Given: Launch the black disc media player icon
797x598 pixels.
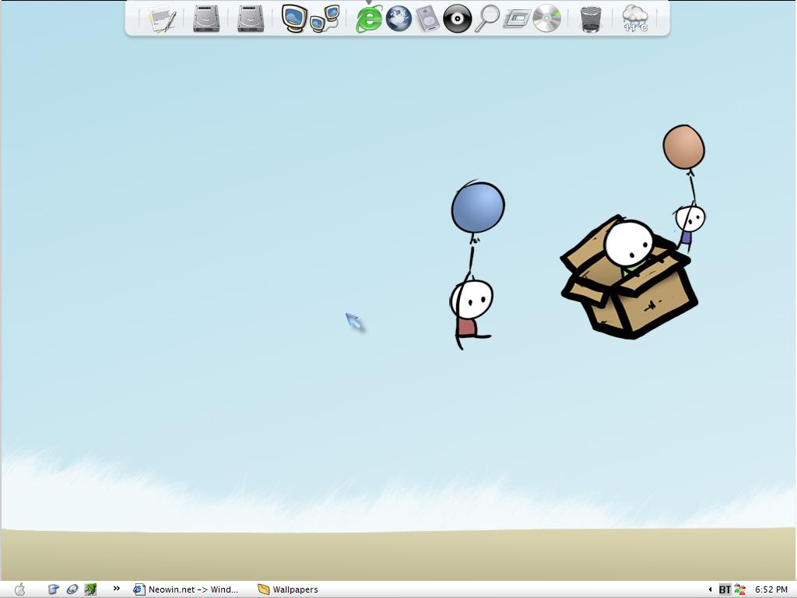Looking at the screenshot, I should tap(458, 19).
